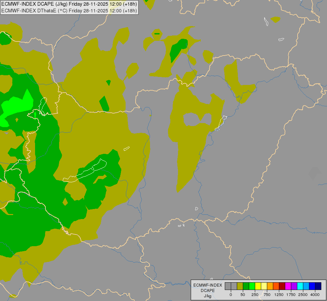The width and height of the screenshot is (327, 301).
Task: Click the DCAPE (J/kg) title line
Action: (x=69, y=4)
